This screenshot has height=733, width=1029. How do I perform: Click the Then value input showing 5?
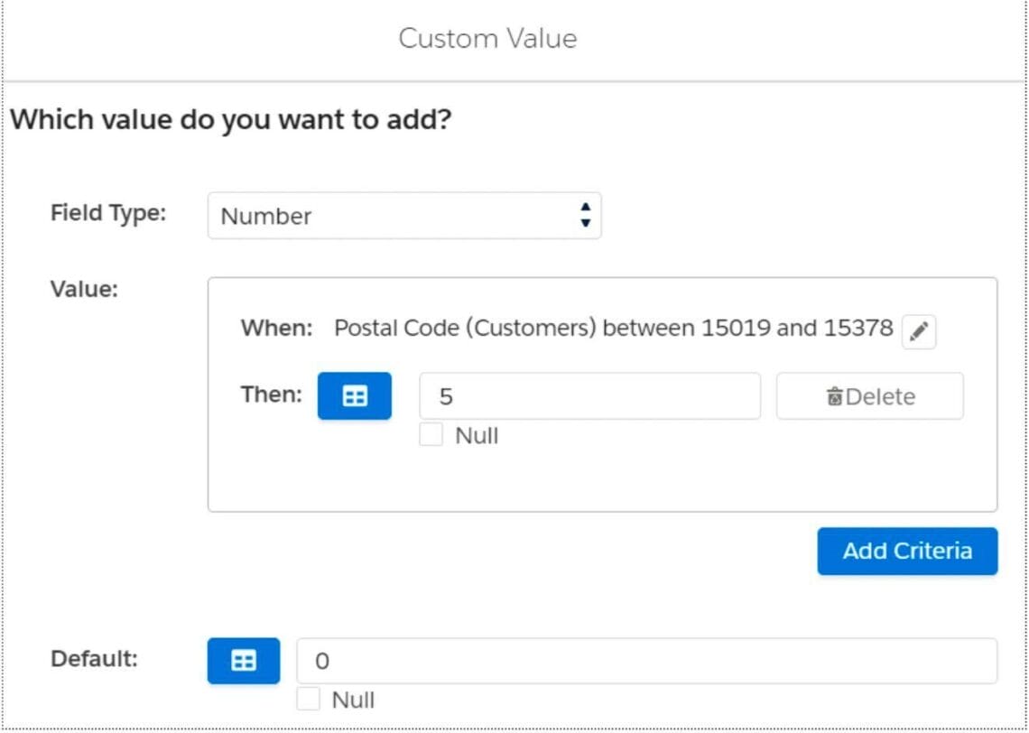tap(591, 394)
